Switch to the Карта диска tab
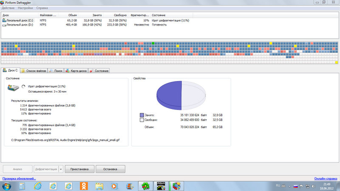This screenshot has height=191, width=340. coord(76,71)
